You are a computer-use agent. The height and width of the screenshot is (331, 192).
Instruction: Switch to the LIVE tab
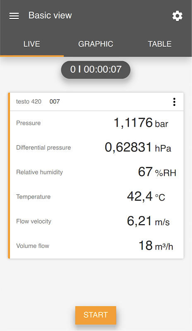click(x=32, y=44)
